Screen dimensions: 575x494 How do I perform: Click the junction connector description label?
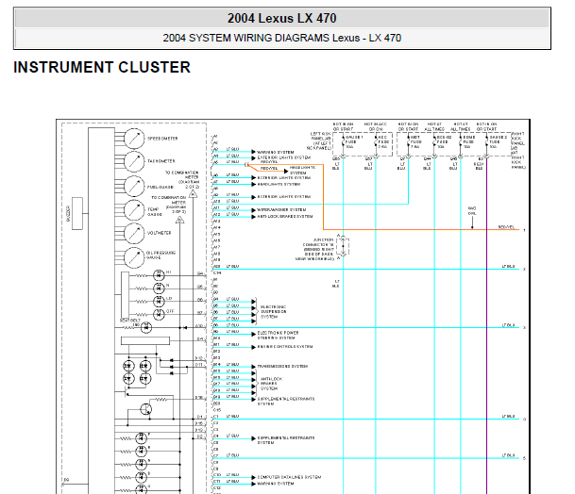tap(315, 250)
